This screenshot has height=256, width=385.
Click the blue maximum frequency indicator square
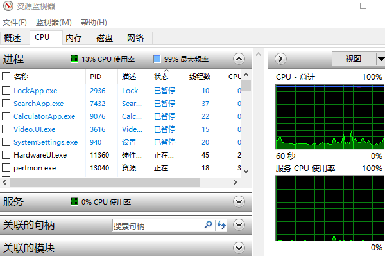click(157, 59)
